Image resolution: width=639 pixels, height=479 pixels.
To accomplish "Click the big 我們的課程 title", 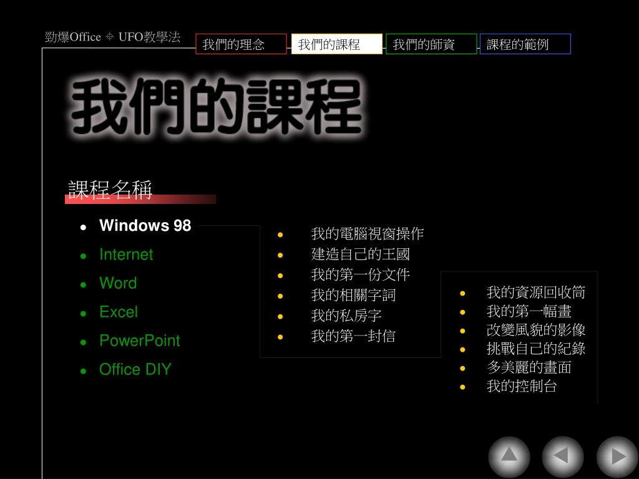I will tap(217, 107).
